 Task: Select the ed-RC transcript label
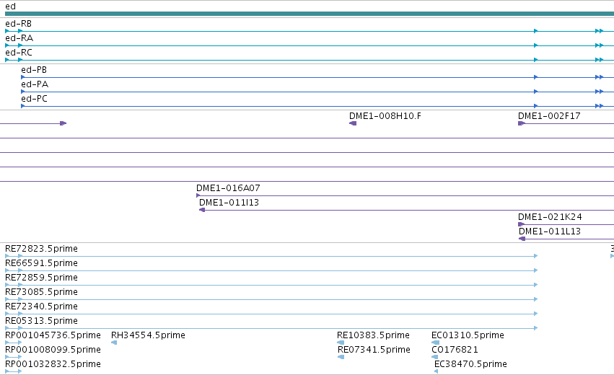(19, 53)
